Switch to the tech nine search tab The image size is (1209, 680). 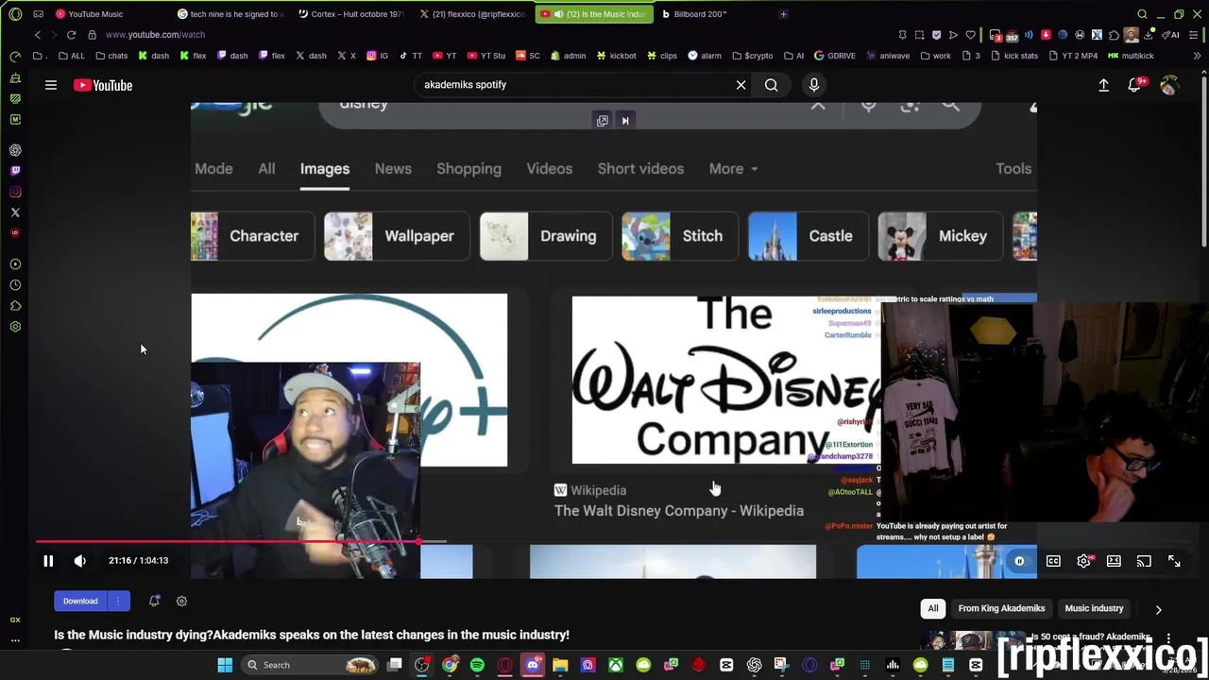coord(233,14)
